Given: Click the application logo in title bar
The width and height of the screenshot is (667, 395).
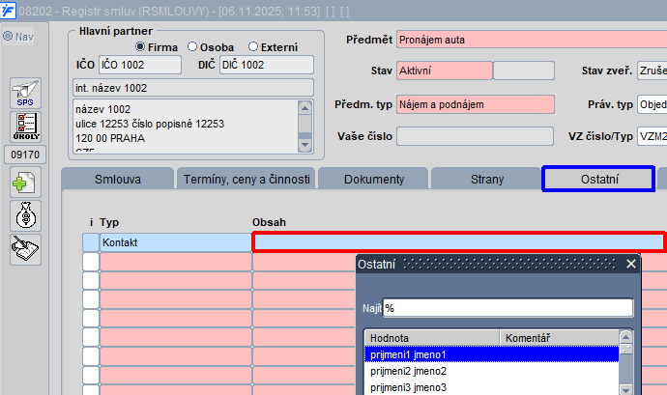Looking at the screenshot, I should point(8,11).
